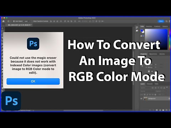
Task: Switch to the Patterns tab
Action: (x=165, y=26)
